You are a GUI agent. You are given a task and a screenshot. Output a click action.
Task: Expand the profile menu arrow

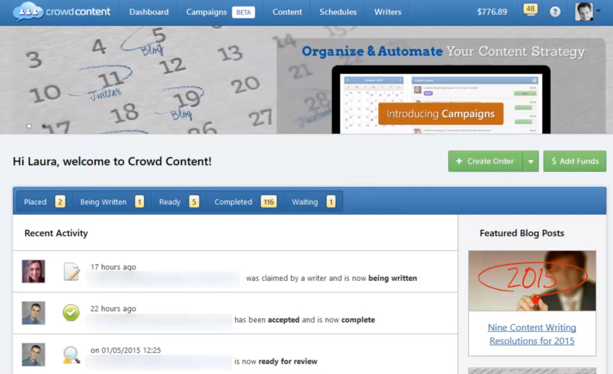pos(598,11)
